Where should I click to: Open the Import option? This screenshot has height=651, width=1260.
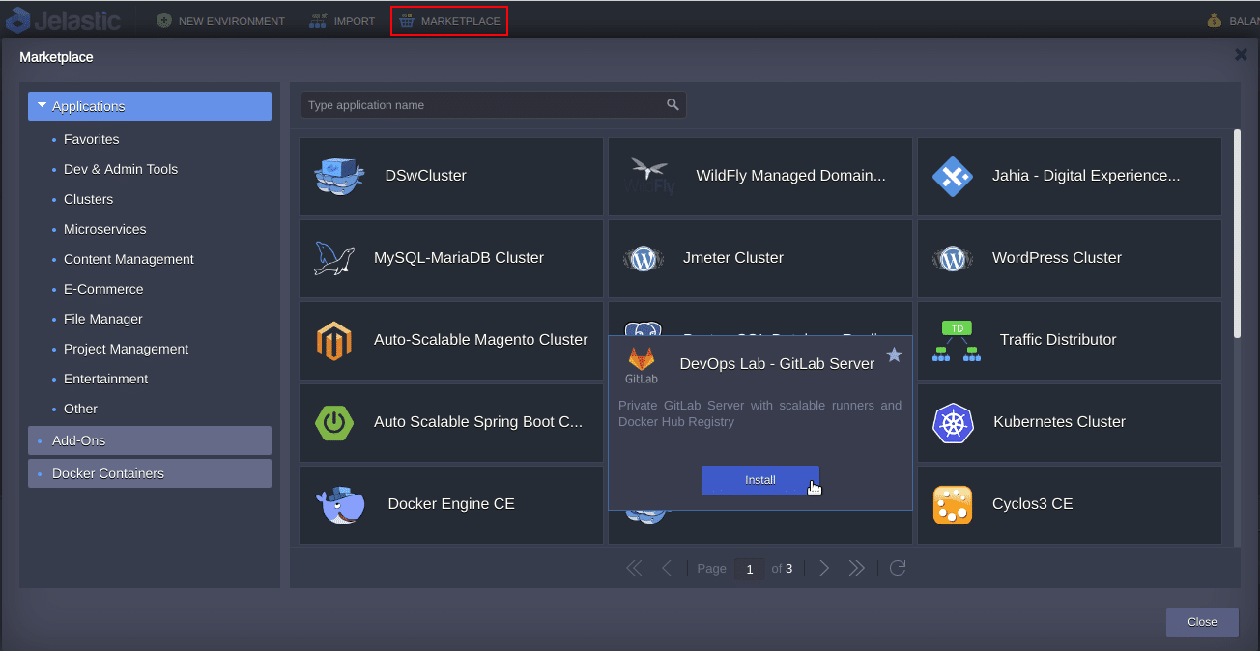(342, 20)
